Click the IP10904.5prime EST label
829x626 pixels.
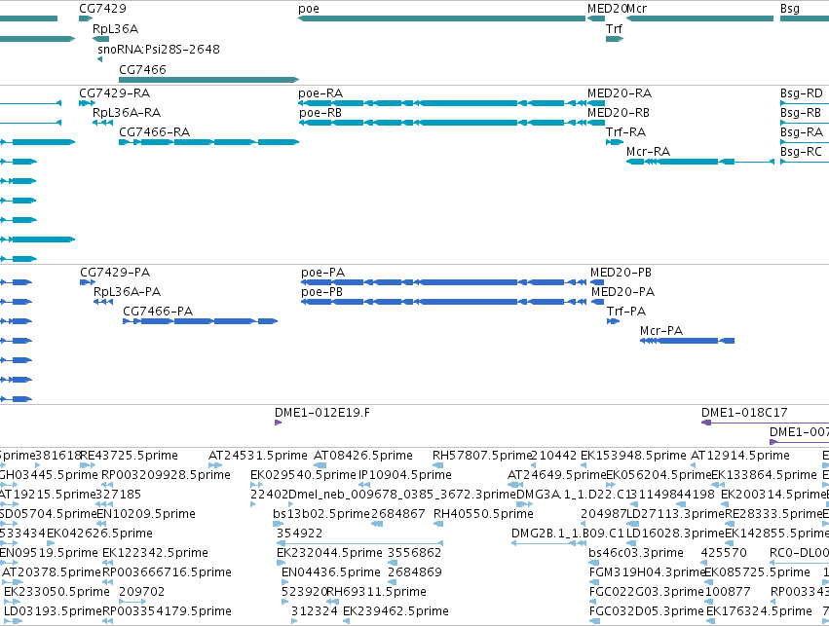[405, 475]
